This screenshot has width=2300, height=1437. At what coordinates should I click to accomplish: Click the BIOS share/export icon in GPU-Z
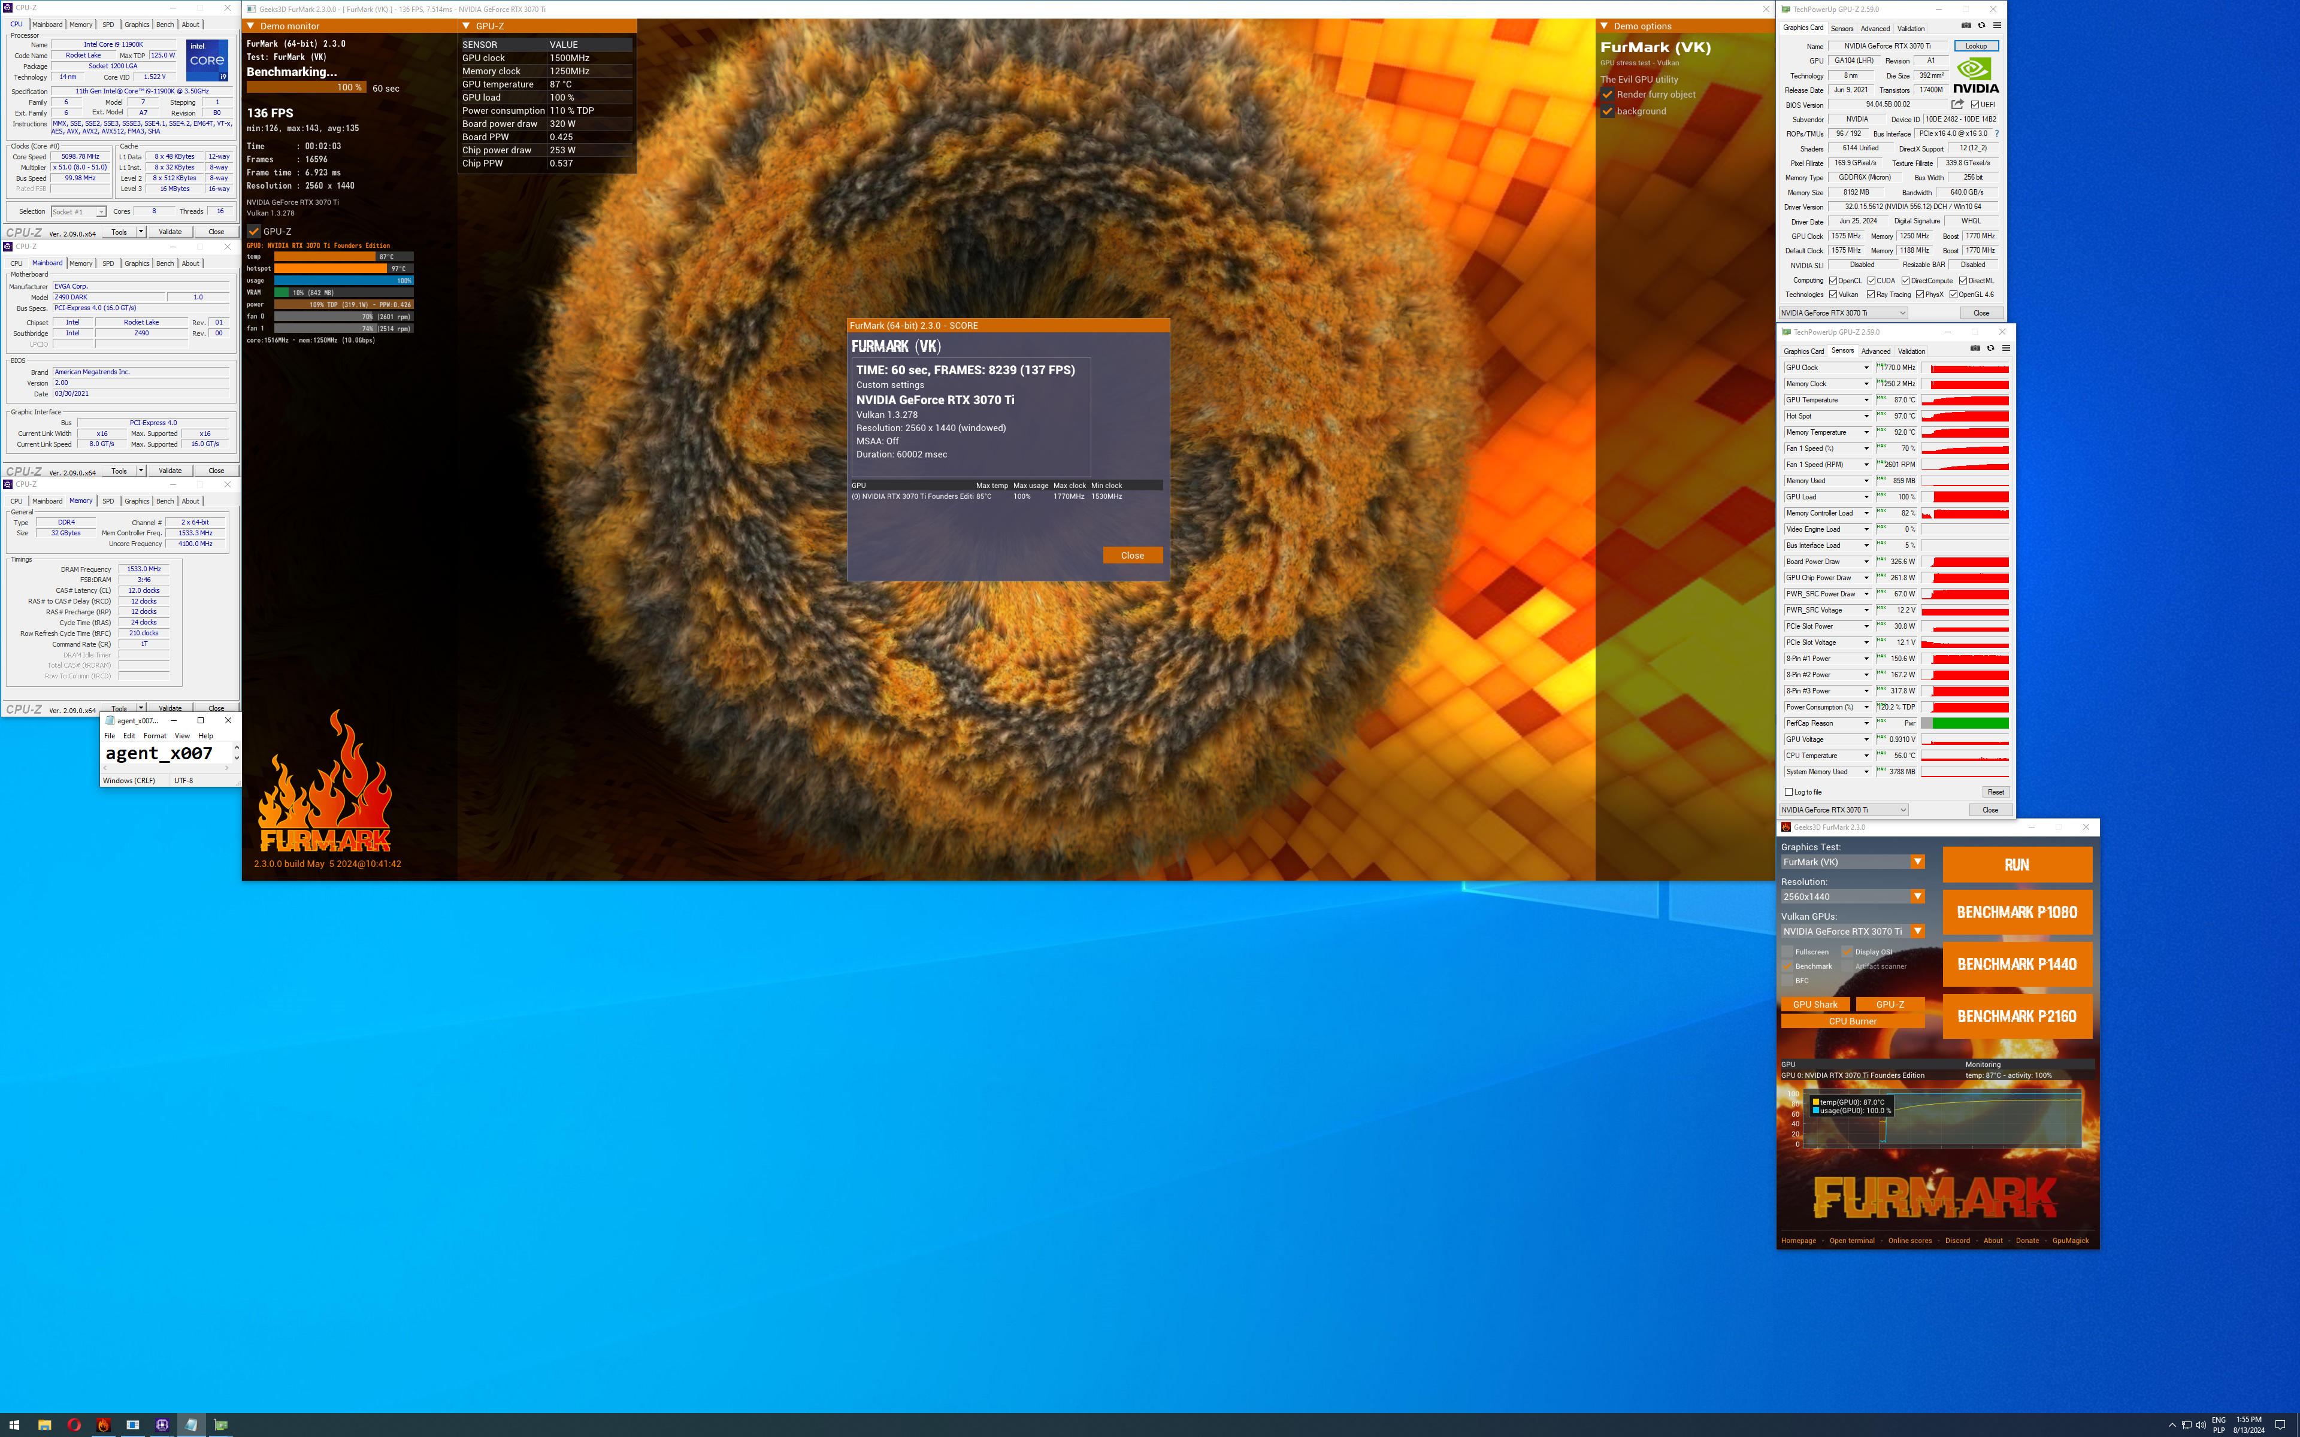tap(1958, 105)
